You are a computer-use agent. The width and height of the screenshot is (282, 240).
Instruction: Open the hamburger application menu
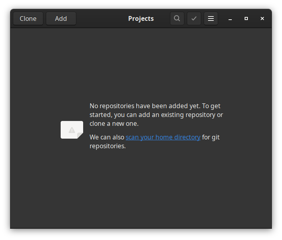click(x=211, y=18)
